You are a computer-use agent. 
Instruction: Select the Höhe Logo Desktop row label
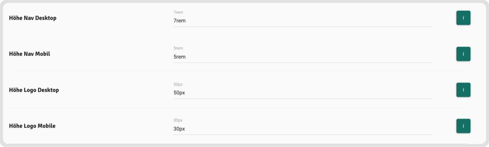(34, 90)
